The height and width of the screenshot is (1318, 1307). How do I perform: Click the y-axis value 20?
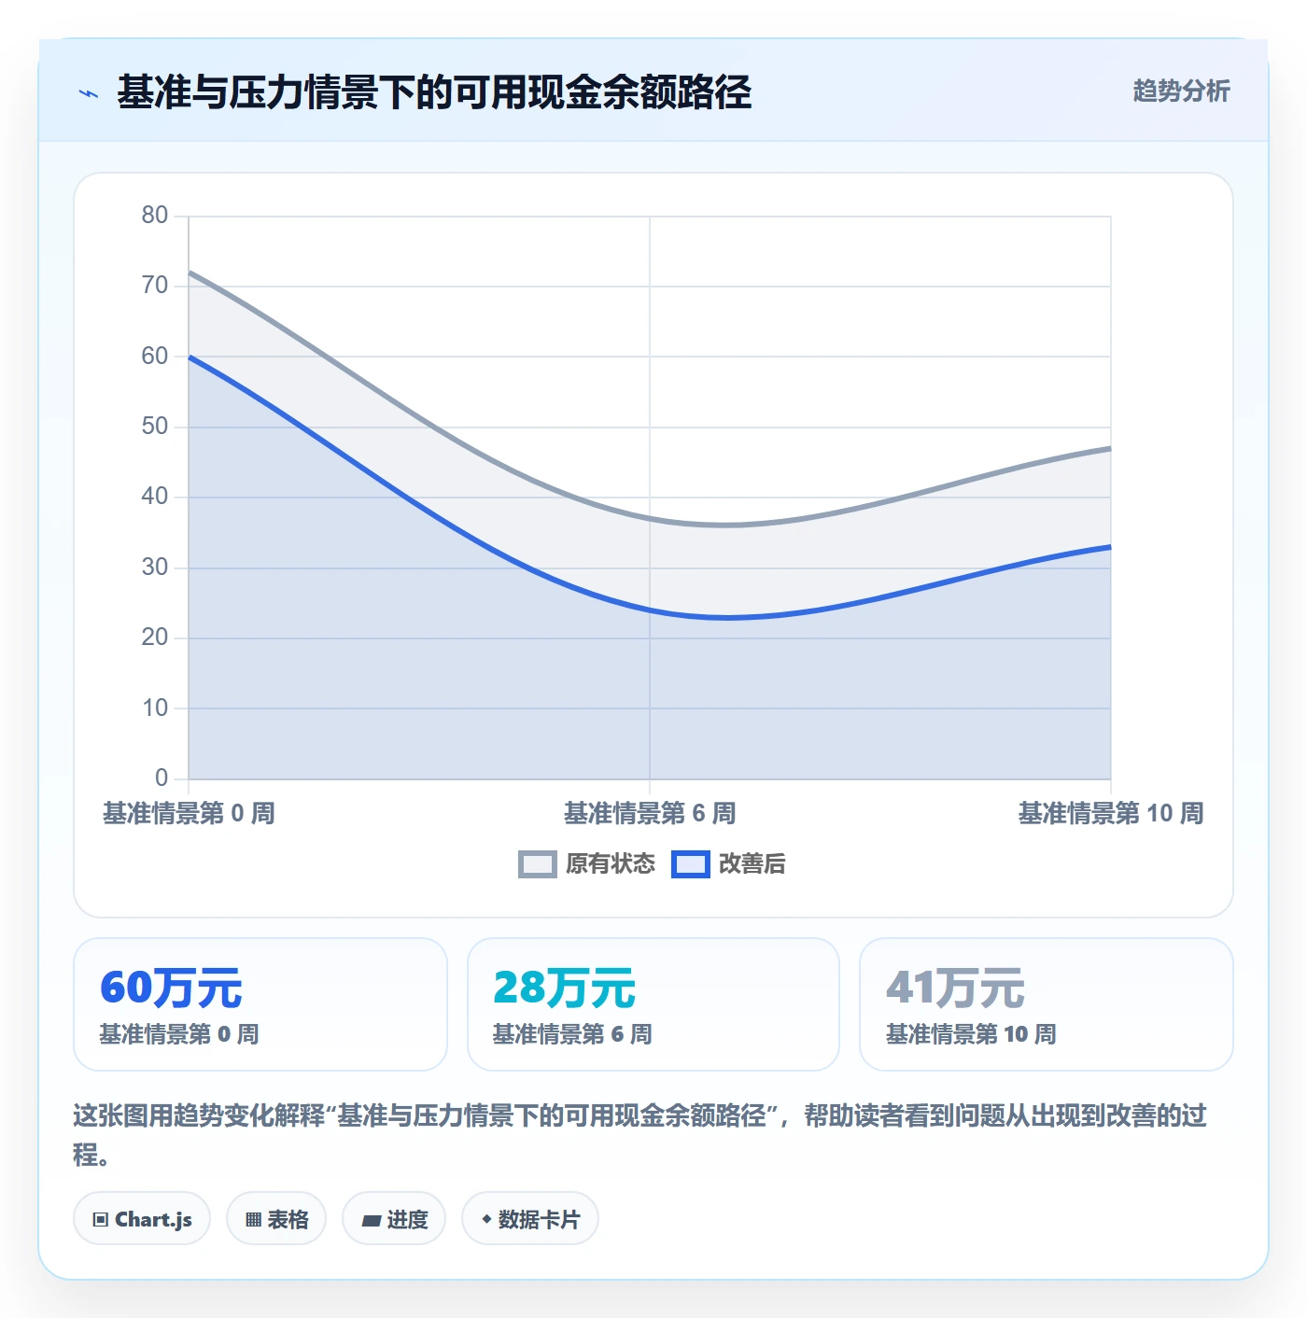pyautogui.click(x=155, y=638)
